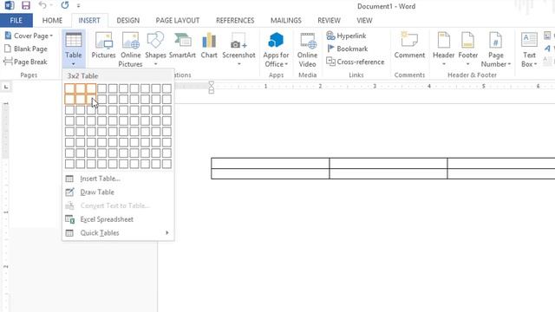Click the Cross-reference button
Viewport: 555px width, 312px height.
(x=355, y=62)
